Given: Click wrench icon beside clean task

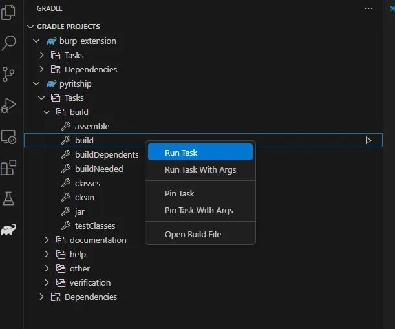Looking at the screenshot, I should pos(66,197).
